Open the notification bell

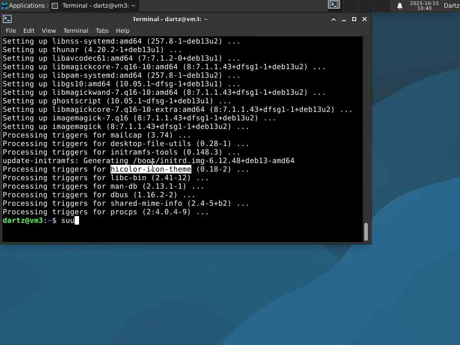(x=399, y=6)
